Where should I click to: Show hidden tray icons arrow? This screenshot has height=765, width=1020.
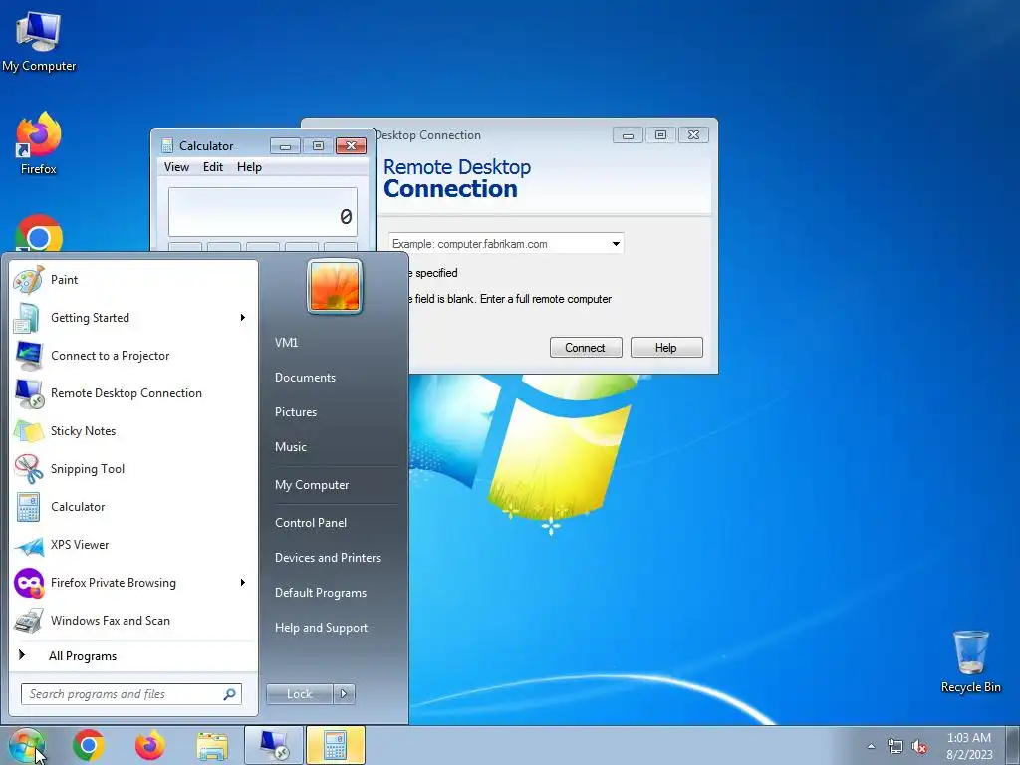pos(871,747)
